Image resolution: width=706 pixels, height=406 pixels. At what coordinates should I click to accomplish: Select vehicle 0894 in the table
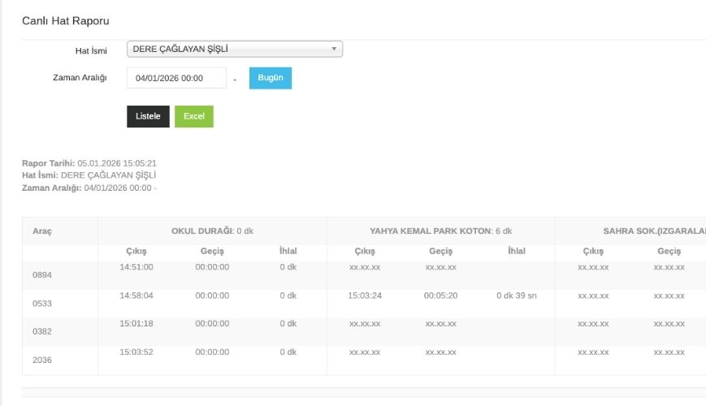pyautogui.click(x=42, y=275)
